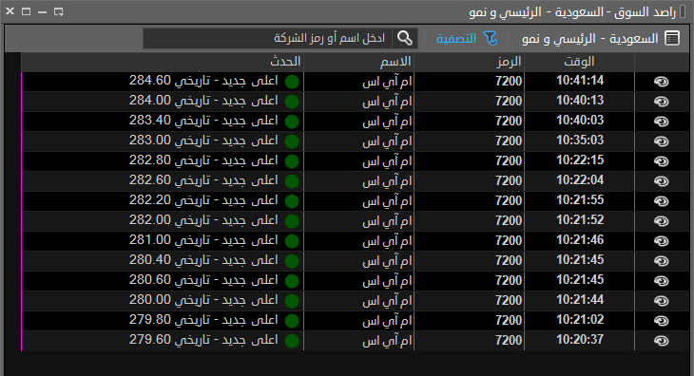
Task: Click symbol 7200 in the 10:22:04 row
Action: pos(509,180)
